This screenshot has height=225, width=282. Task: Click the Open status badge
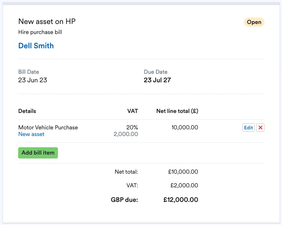pyautogui.click(x=254, y=22)
